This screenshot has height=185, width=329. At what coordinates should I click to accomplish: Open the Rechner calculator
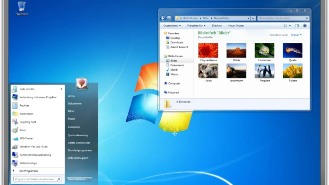[24, 105]
